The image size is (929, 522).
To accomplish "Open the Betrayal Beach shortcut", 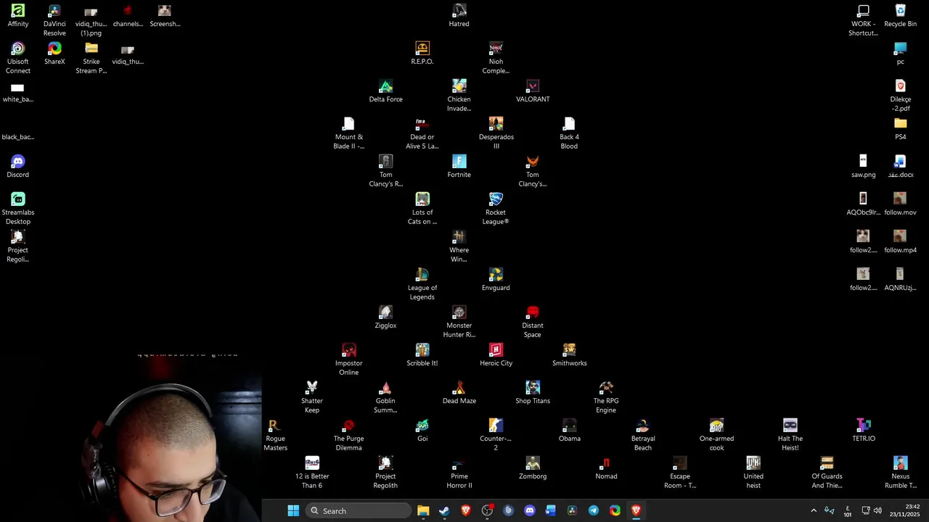I will point(643,435).
